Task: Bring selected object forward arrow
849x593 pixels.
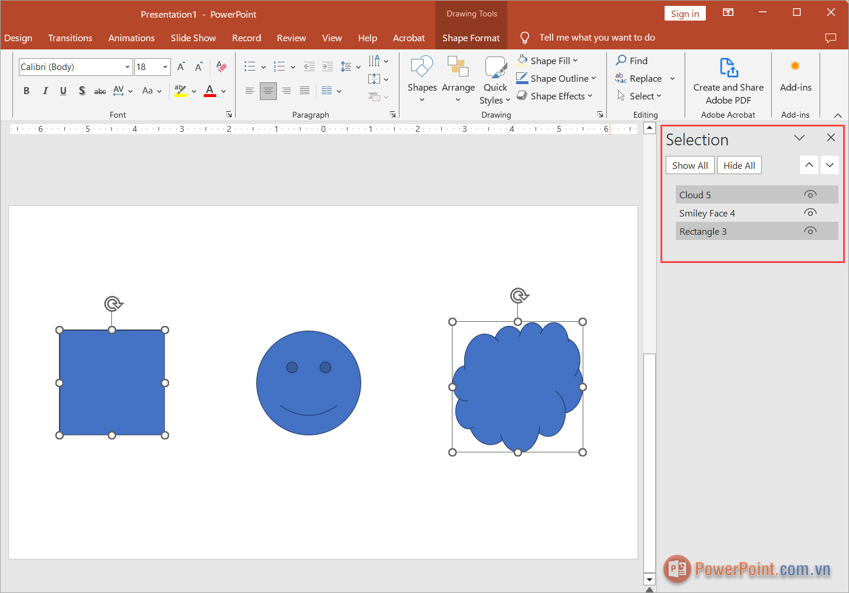Action: [809, 165]
